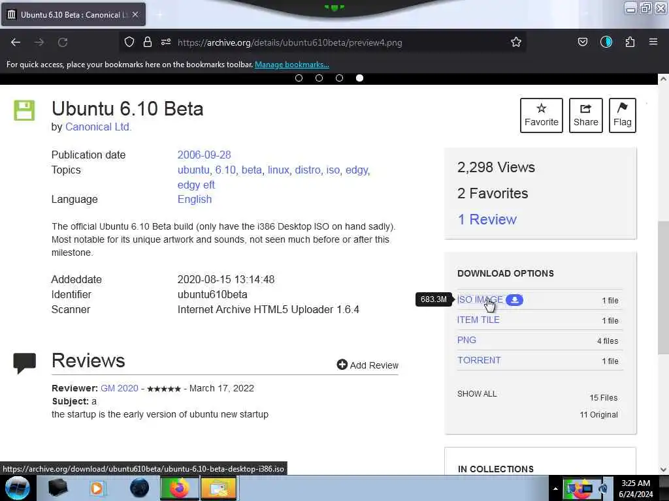Open the black box taskbar app
Viewport: 669px width, 501px height.
57,488
